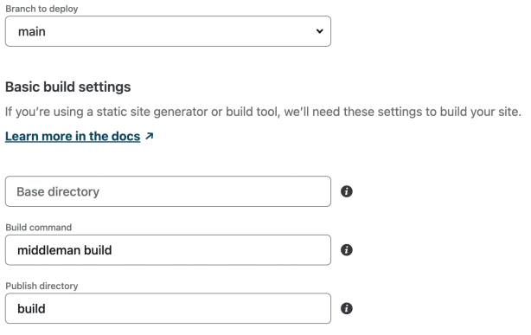Click the external-link arrow icon beside the docs link
531x335 pixels.
(150, 136)
